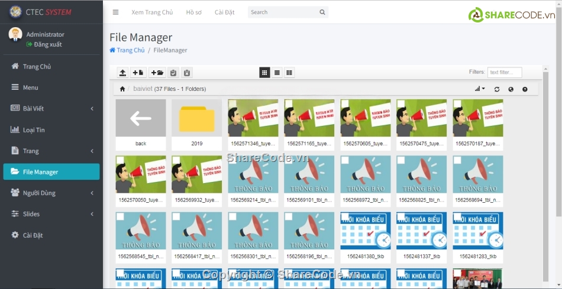
Task: Click the Đăng xuất logout link
Action: [44, 44]
